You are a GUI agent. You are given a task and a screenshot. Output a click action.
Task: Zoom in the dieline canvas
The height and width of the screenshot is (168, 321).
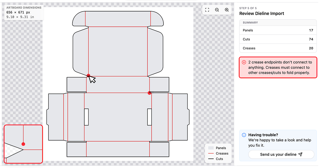pyautogui.click(x=227, y=10)
